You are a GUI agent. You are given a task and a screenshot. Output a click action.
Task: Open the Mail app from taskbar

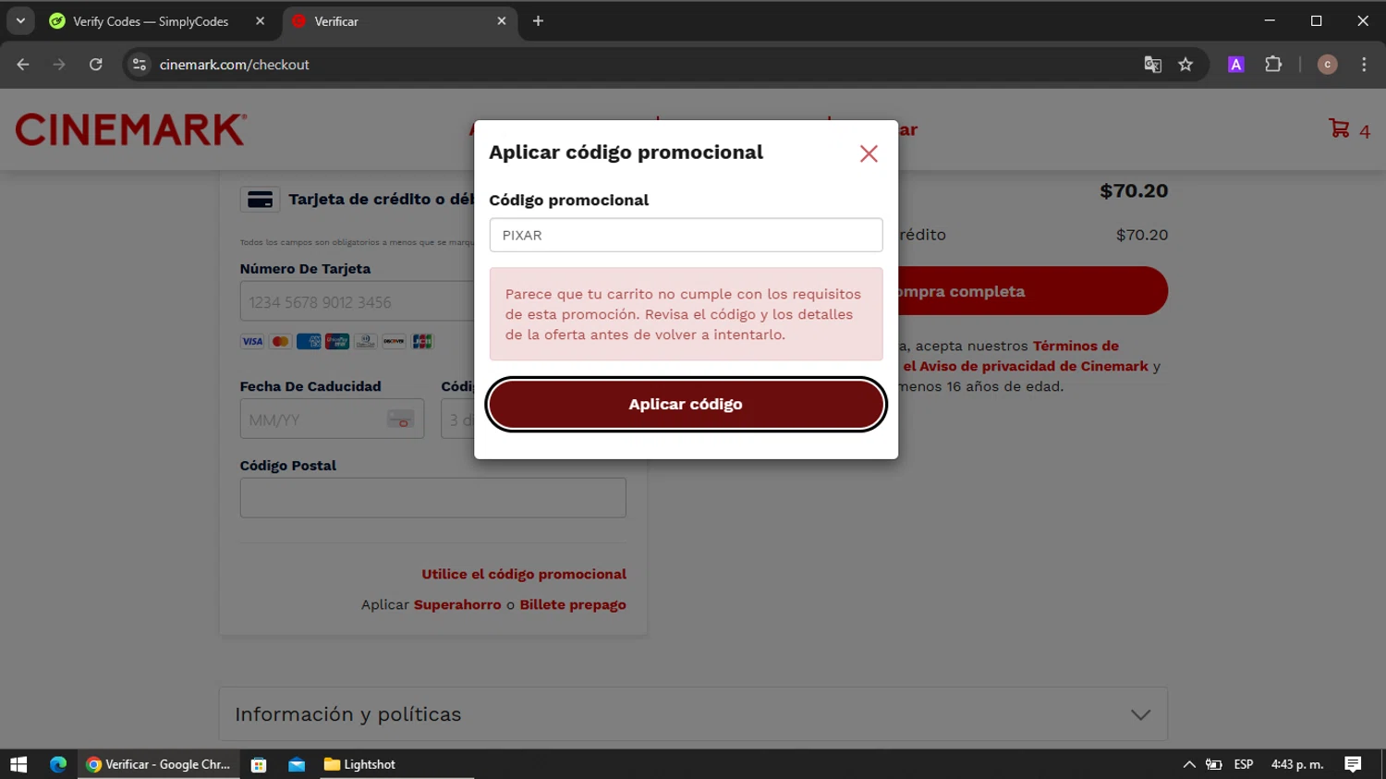click(x=297, y=764)
